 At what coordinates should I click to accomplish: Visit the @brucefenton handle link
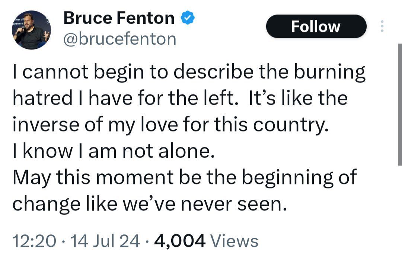[120, 38]
